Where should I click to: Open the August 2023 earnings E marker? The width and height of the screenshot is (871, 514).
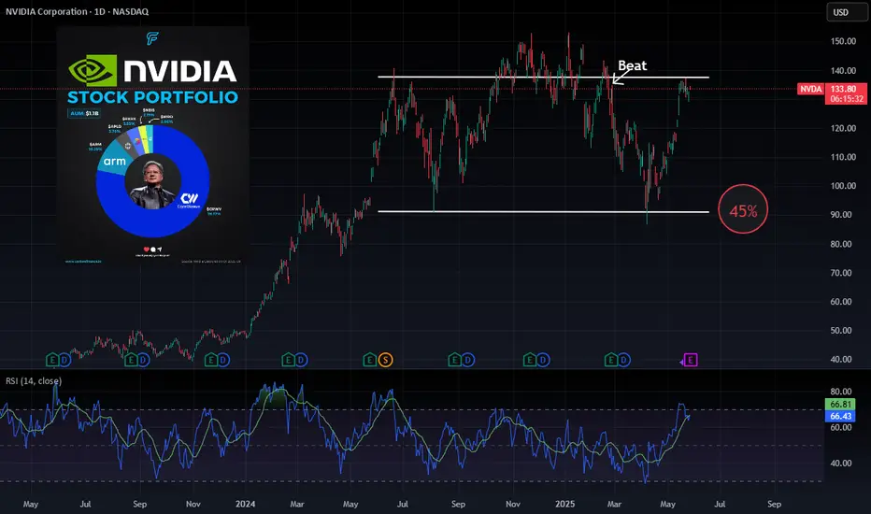pyautogui.click(x=131, y=360)
